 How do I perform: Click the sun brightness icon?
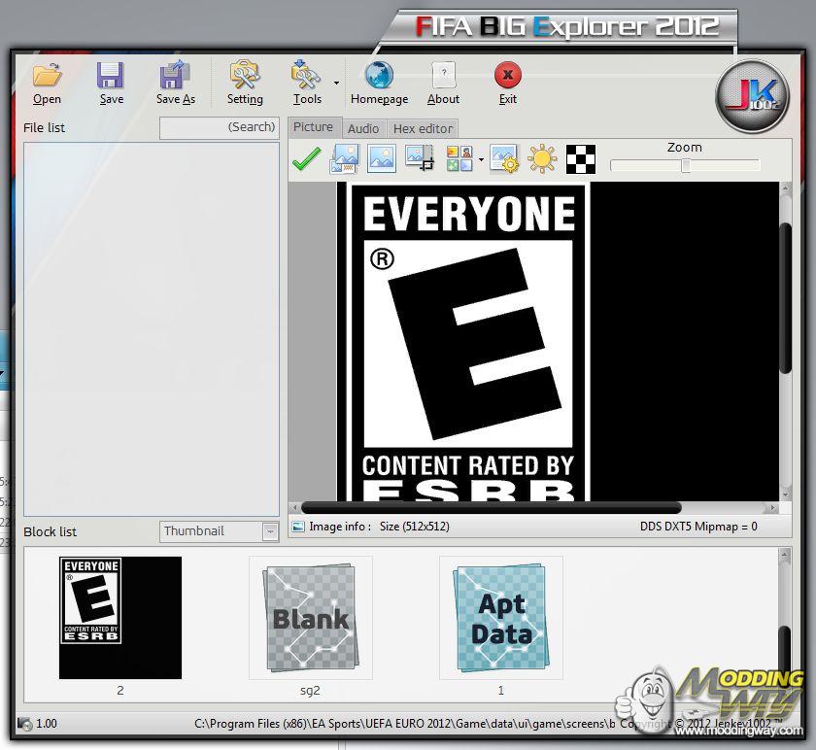click(541, 159)
